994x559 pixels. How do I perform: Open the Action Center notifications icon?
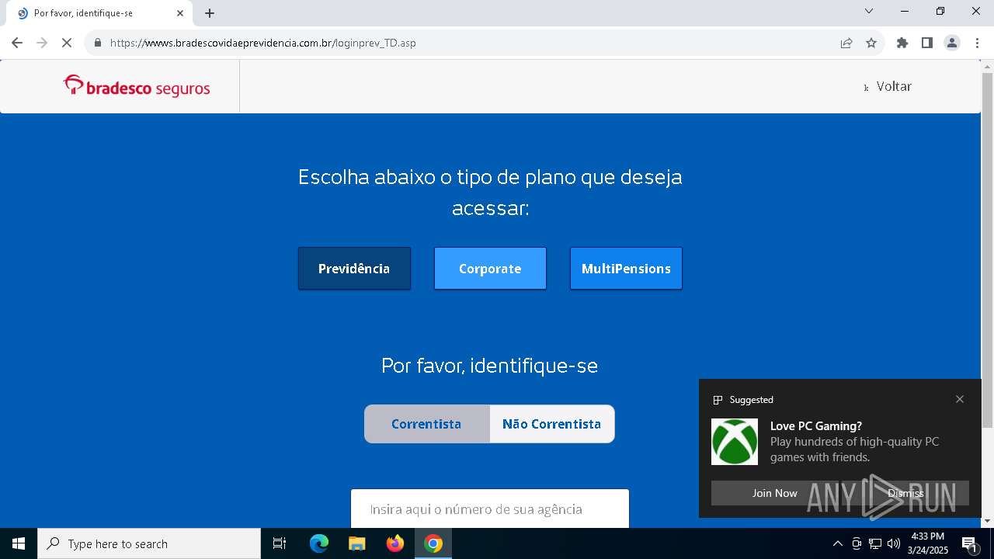(x=969, y=543)
